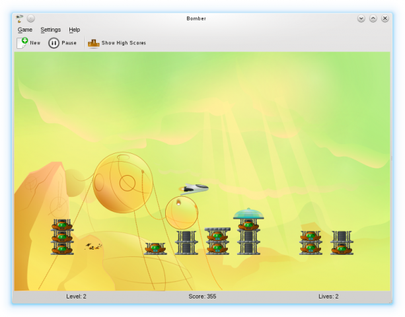This screenshot has width=405, height=317.
Task: Click the New game icon
Action: point(22,43)
